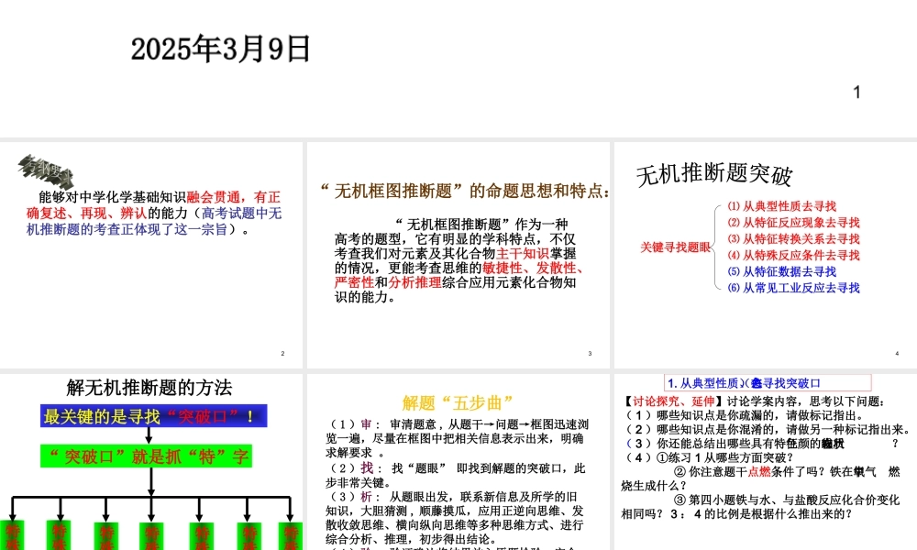Open the slide 2 thumbnail about 融会贯通 ability
The width and height of the screenshot is (917, 550).
click(x=151, y=255)
